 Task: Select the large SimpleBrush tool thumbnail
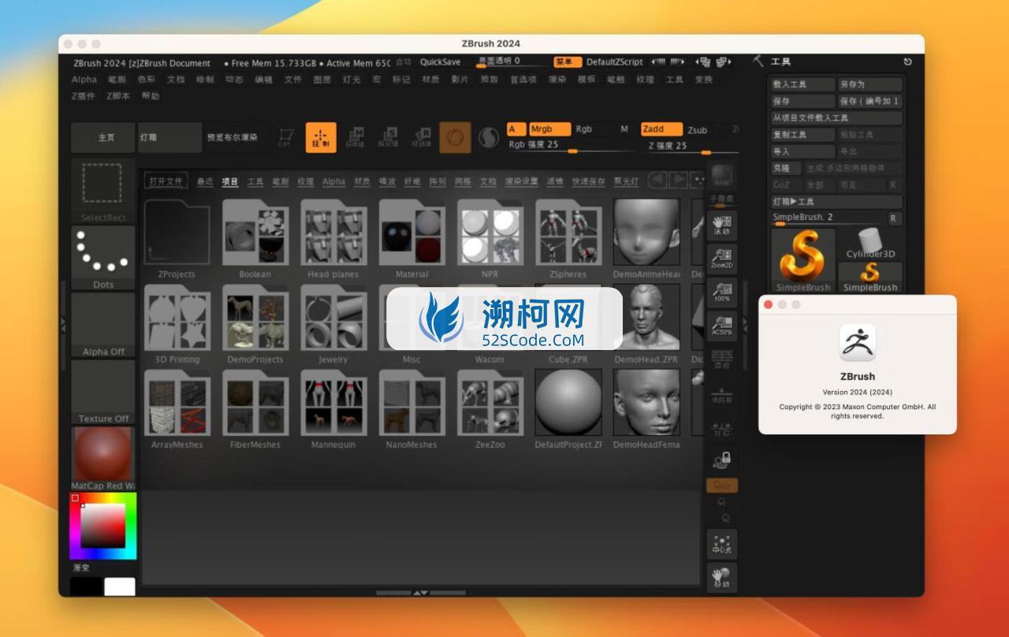point(802,261)
